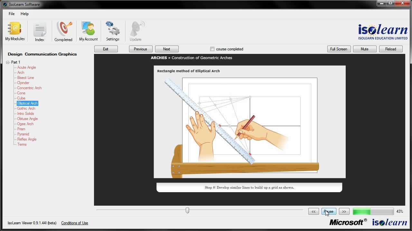412x231 pixels.
Task: Pause the lesson playback
Action: [329, 211]
